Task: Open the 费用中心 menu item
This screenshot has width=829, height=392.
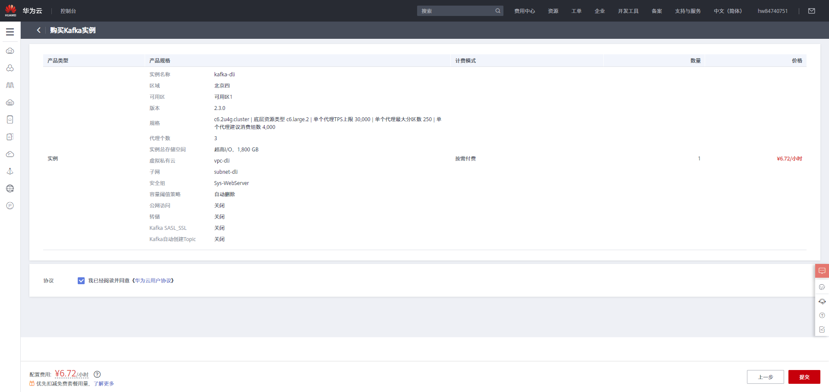Action: tap(525, 11)
